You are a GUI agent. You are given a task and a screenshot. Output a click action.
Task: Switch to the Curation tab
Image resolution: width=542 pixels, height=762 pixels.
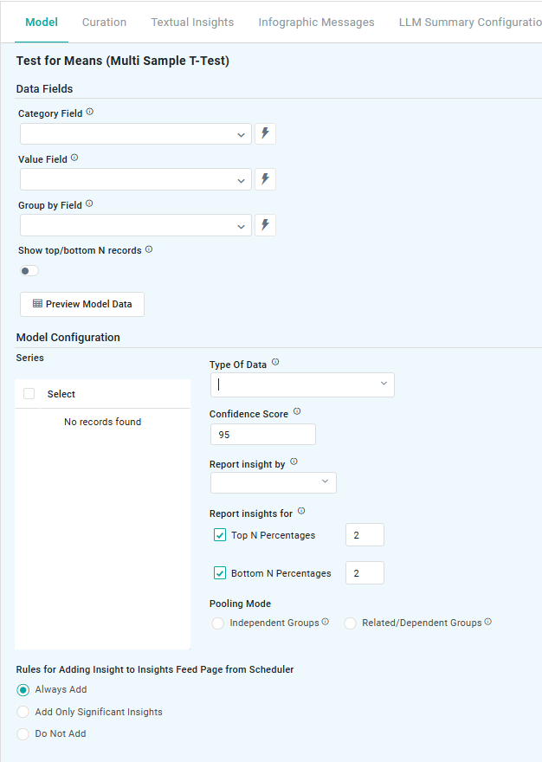[104, 22]
